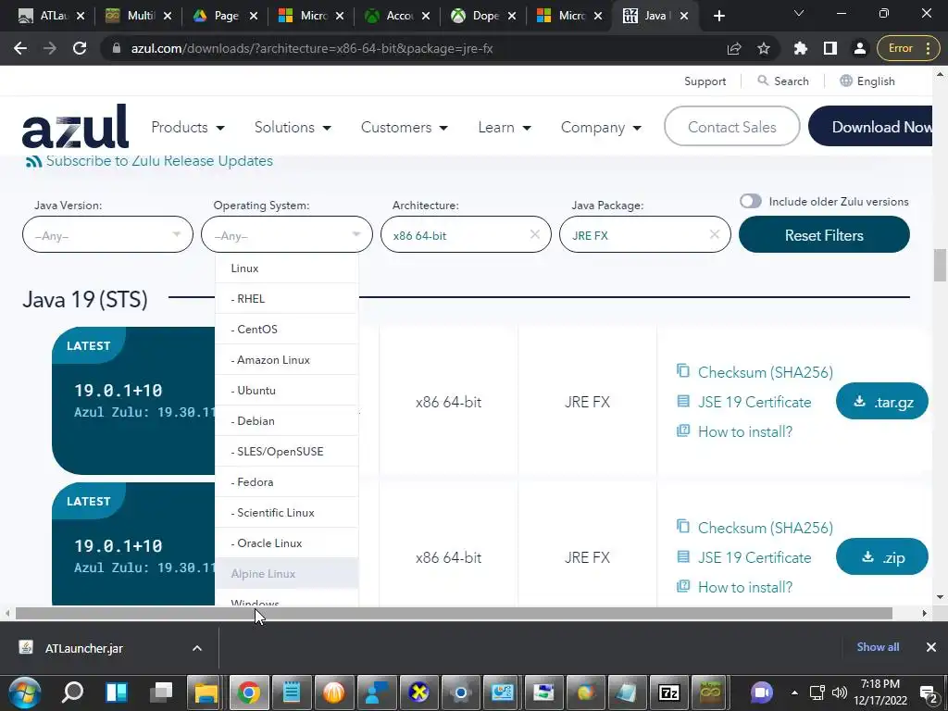The image size is (948, 711).
Task: Click the RSS feed icon
Action: (34, 161)
